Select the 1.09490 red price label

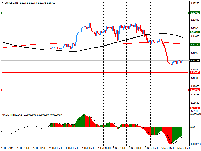195,108
